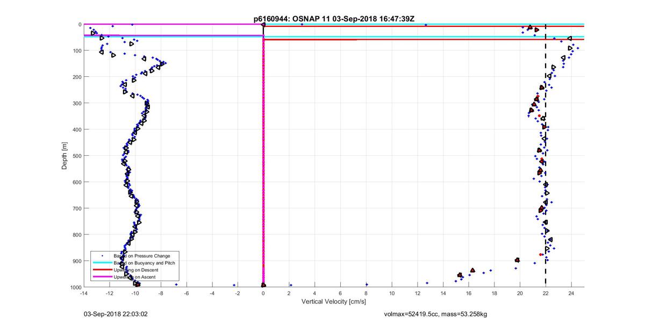Click the depth-axis tick label '200'
The width and height of the screenshot is (645, 323).
76,77
